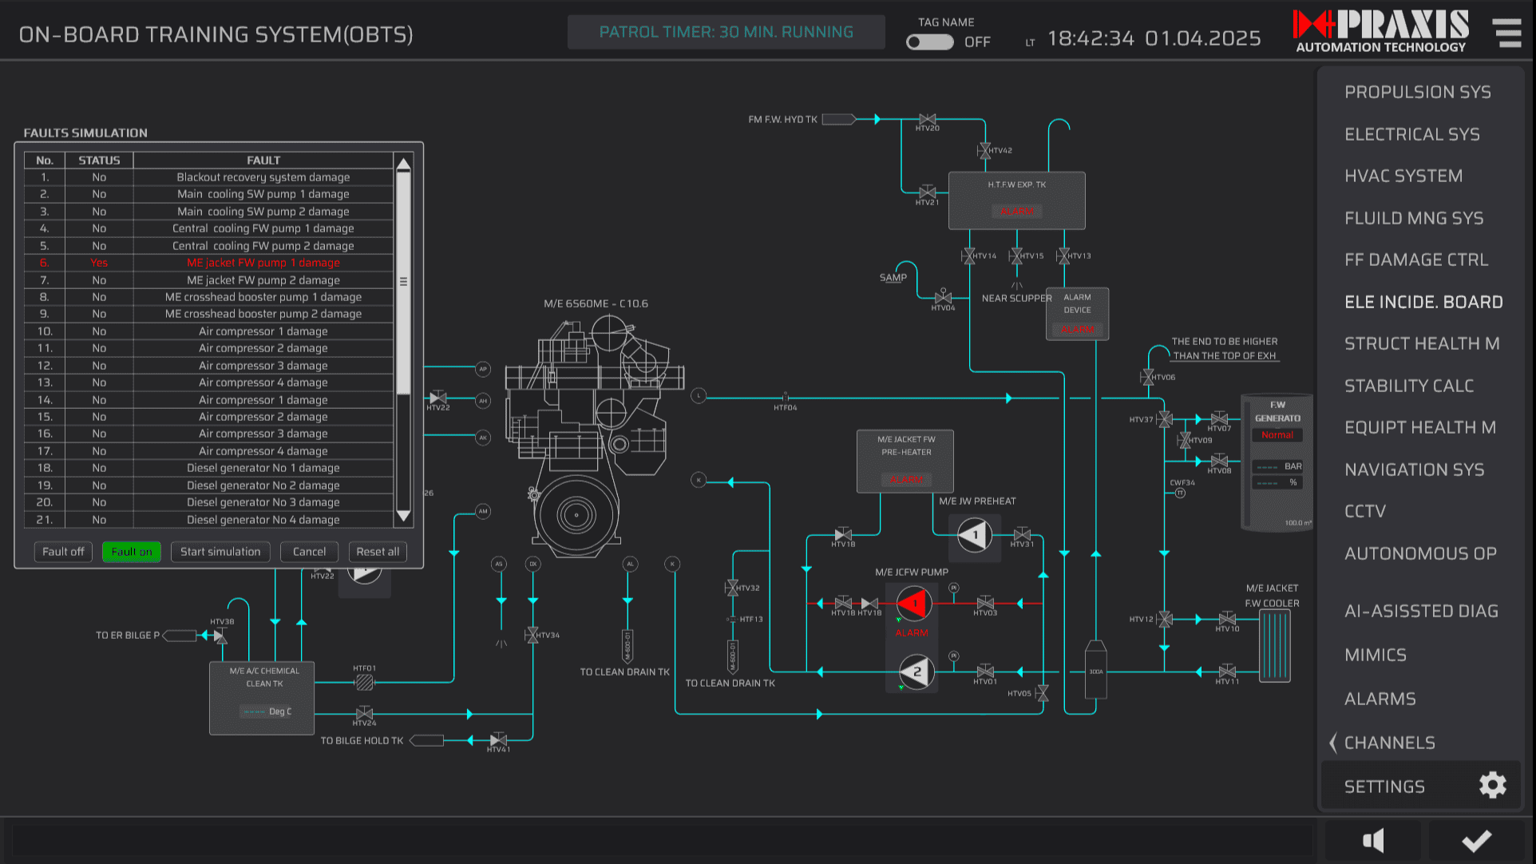Click Start simulation button
1536x864 pixels.
point(220,552)
